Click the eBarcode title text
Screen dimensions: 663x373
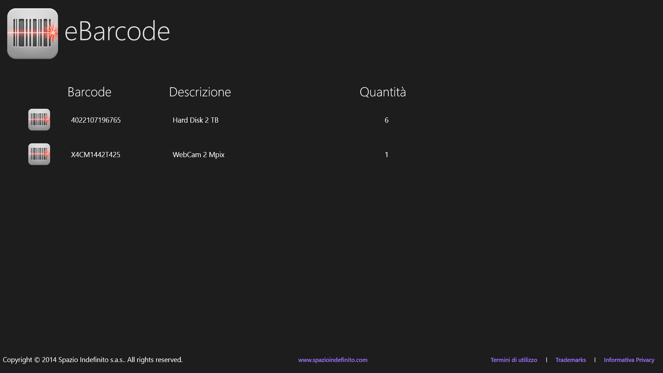[x=117, y=31]
